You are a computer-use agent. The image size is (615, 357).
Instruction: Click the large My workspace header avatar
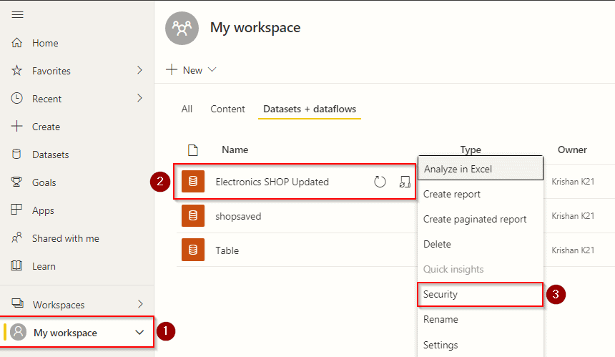click(x=182, y=28)
